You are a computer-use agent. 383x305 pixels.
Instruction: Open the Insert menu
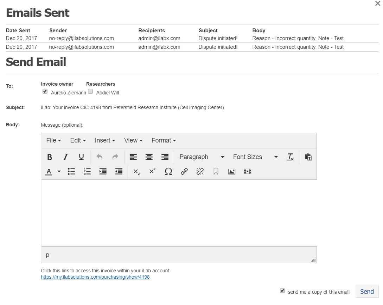click(x=105, y=140)
